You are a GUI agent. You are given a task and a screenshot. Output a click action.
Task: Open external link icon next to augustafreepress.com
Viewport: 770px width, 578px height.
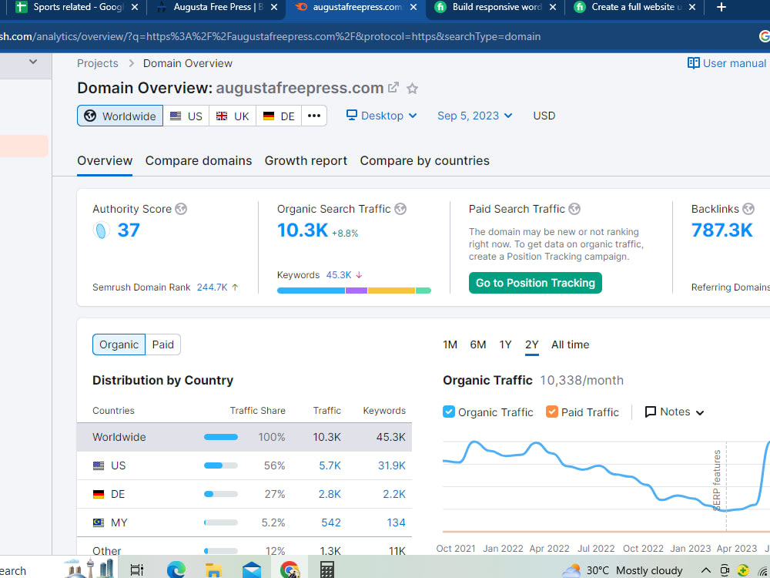pos(393,88)
